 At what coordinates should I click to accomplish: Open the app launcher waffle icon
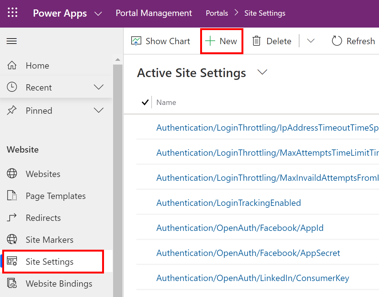[x=13, y=13]
